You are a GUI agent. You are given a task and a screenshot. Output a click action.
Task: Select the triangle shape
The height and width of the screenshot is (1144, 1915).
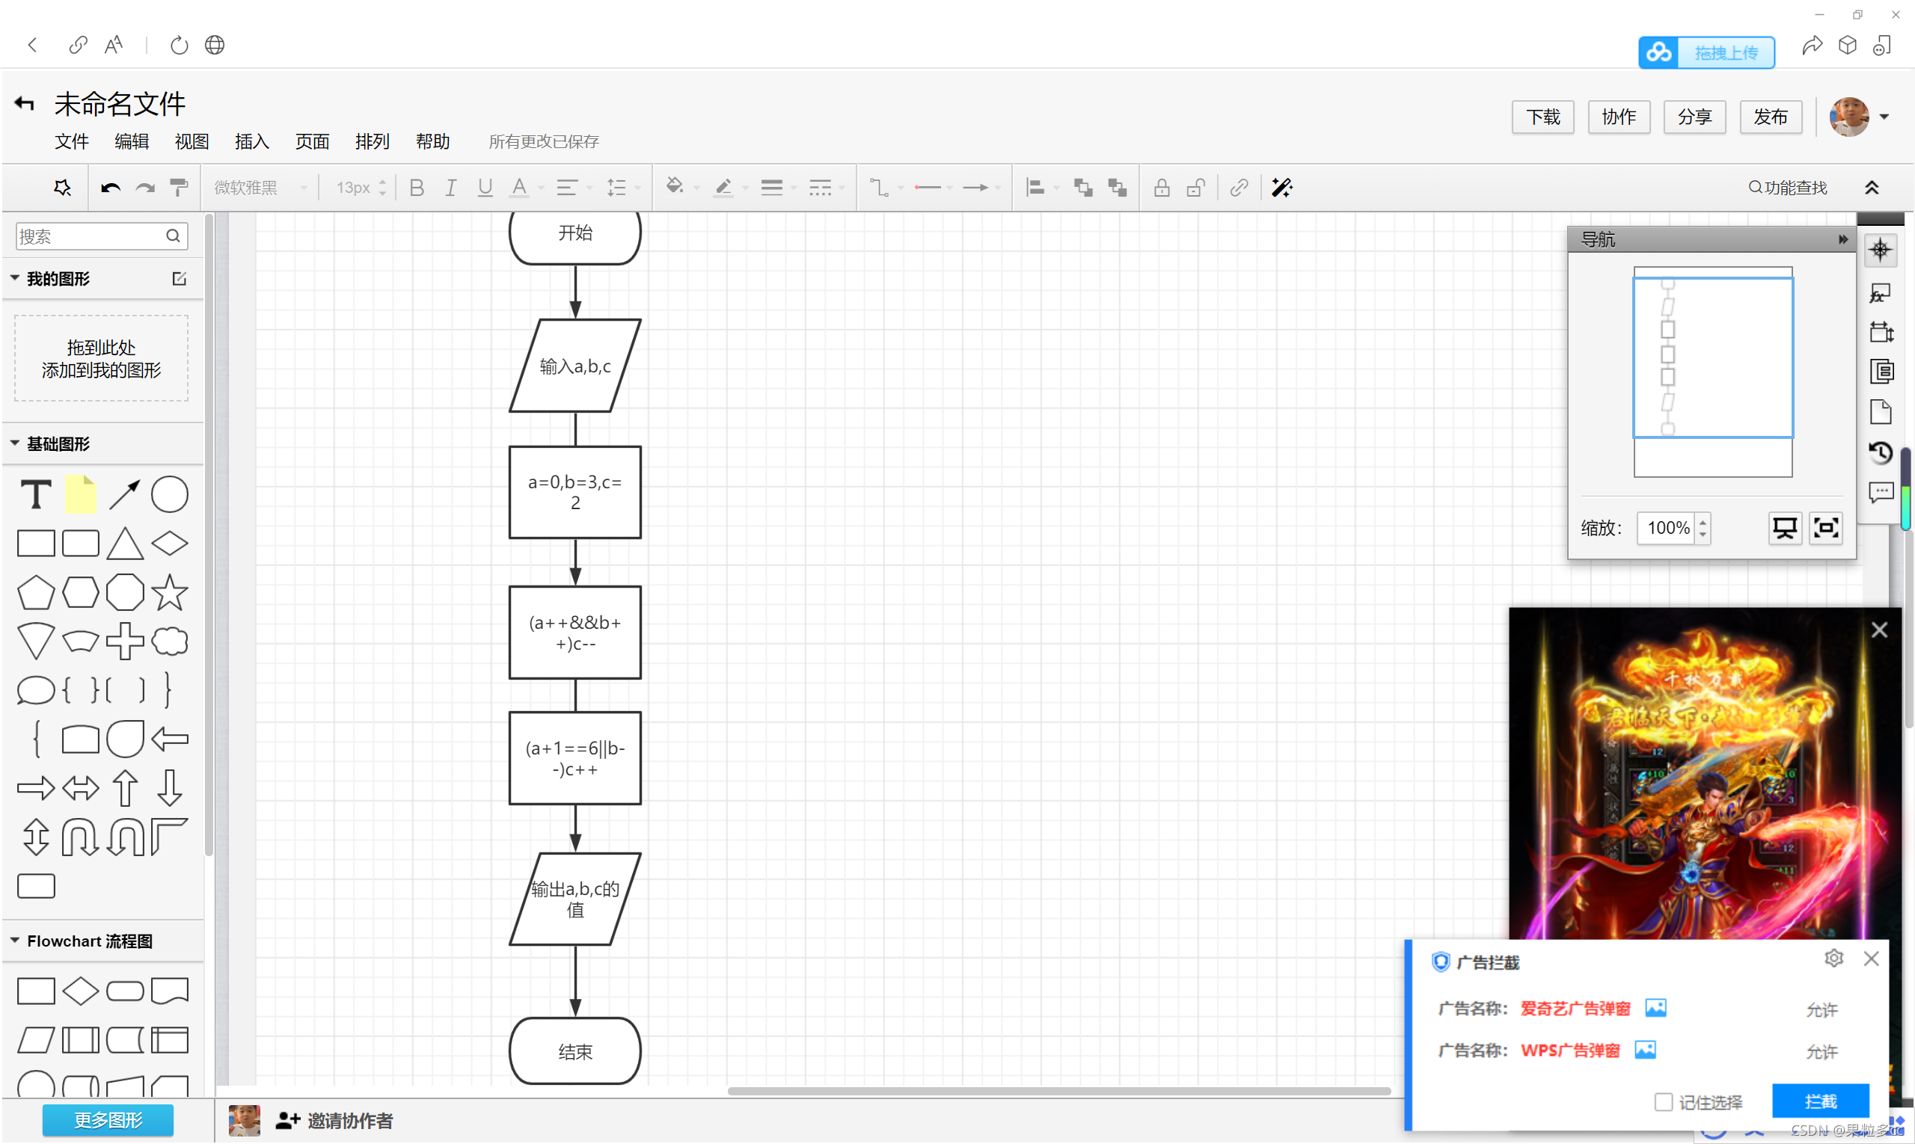125,544
